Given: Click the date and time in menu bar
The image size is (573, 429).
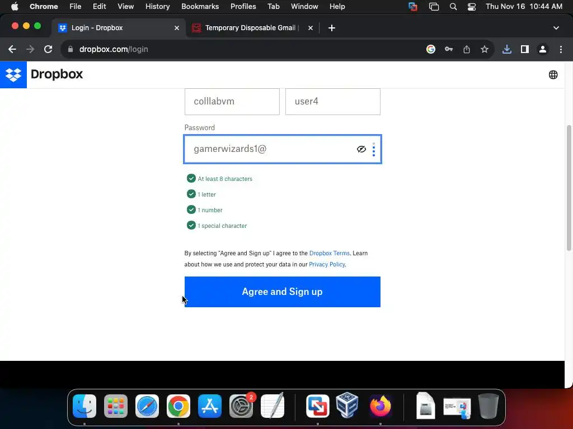Looking at the screenshot, I should 524,6.
